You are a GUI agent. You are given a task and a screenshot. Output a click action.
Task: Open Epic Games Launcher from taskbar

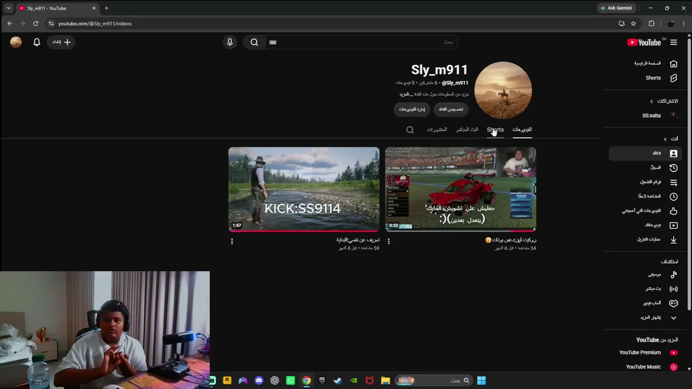(322, 380)
